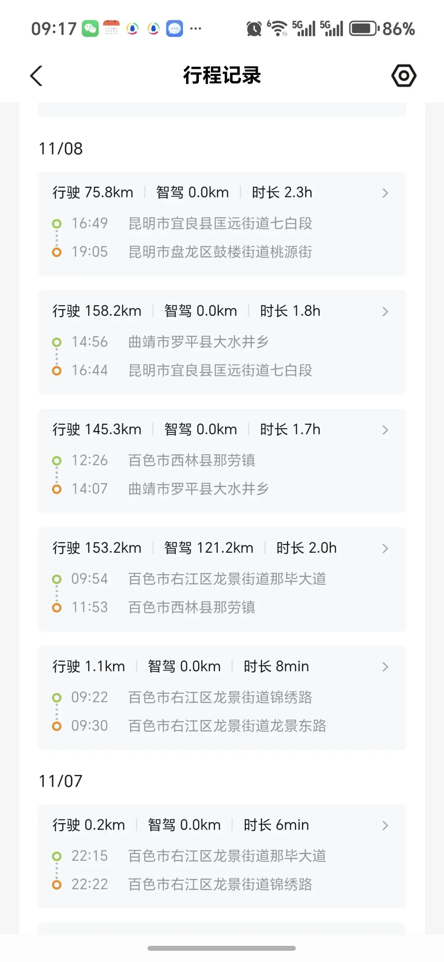Expand the 0.2km trip on 11/07
The image size is (444, 962).
(385, 826)
